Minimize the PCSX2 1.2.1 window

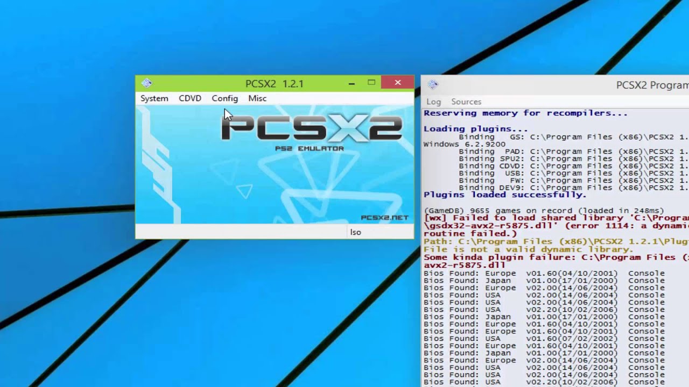pyautogui.click(x=351, y=83)
